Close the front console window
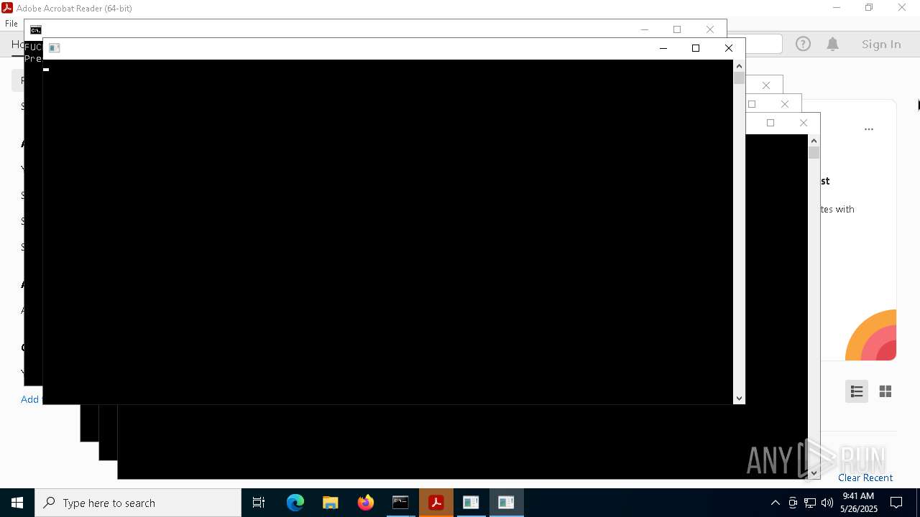920x517 pixels. coord(729,48)
